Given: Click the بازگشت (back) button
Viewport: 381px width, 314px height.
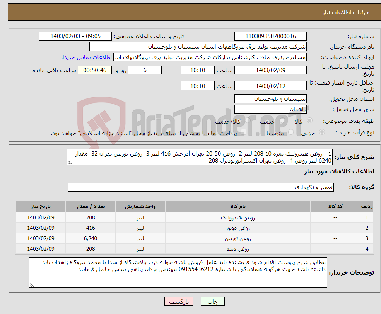Looking at the screenshot, I should [x=179, y=301].
